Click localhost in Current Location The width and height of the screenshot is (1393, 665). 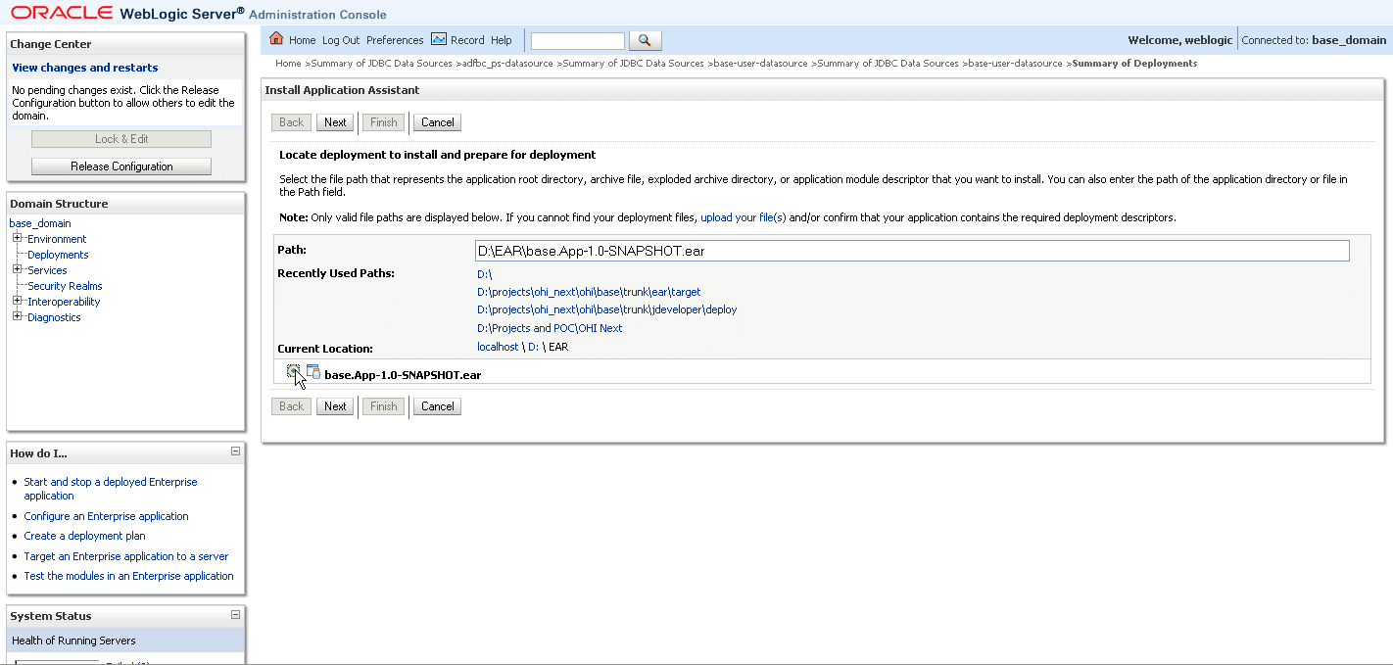[498, 347]
